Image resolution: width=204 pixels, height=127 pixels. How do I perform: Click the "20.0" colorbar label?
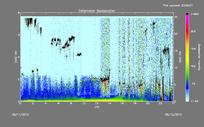point(193,31)
